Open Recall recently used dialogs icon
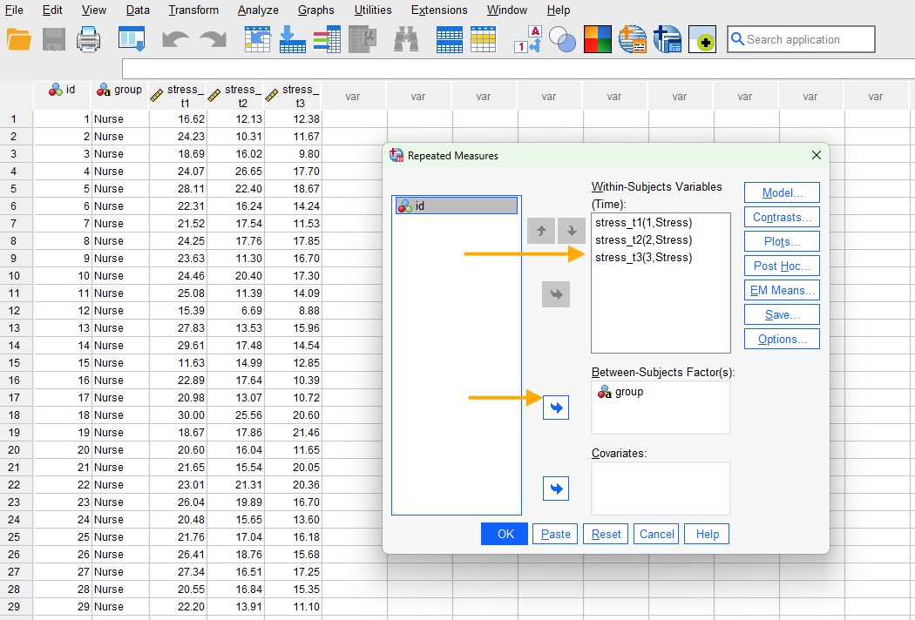The height and width of the screenshot is (620, 915). click(x=132, y=40)
